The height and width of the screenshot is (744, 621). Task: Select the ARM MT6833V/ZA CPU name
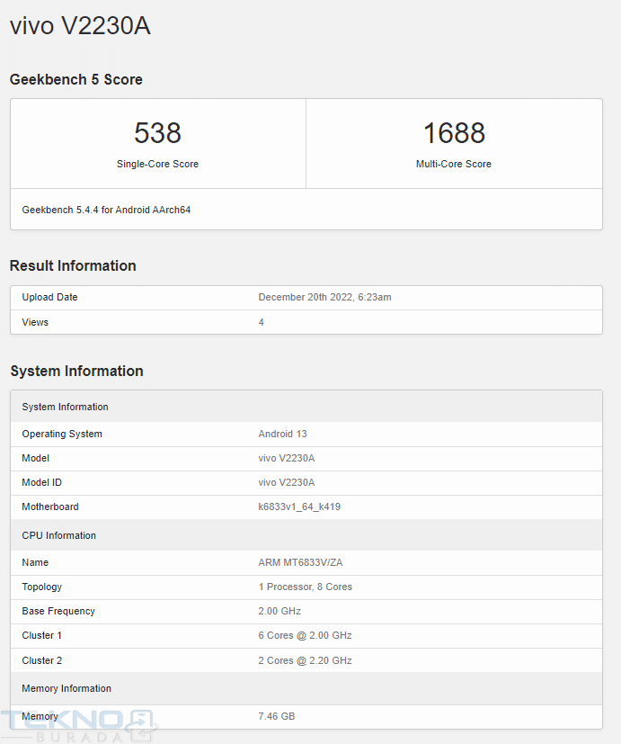pyautogui.click(x=300, y=562)
